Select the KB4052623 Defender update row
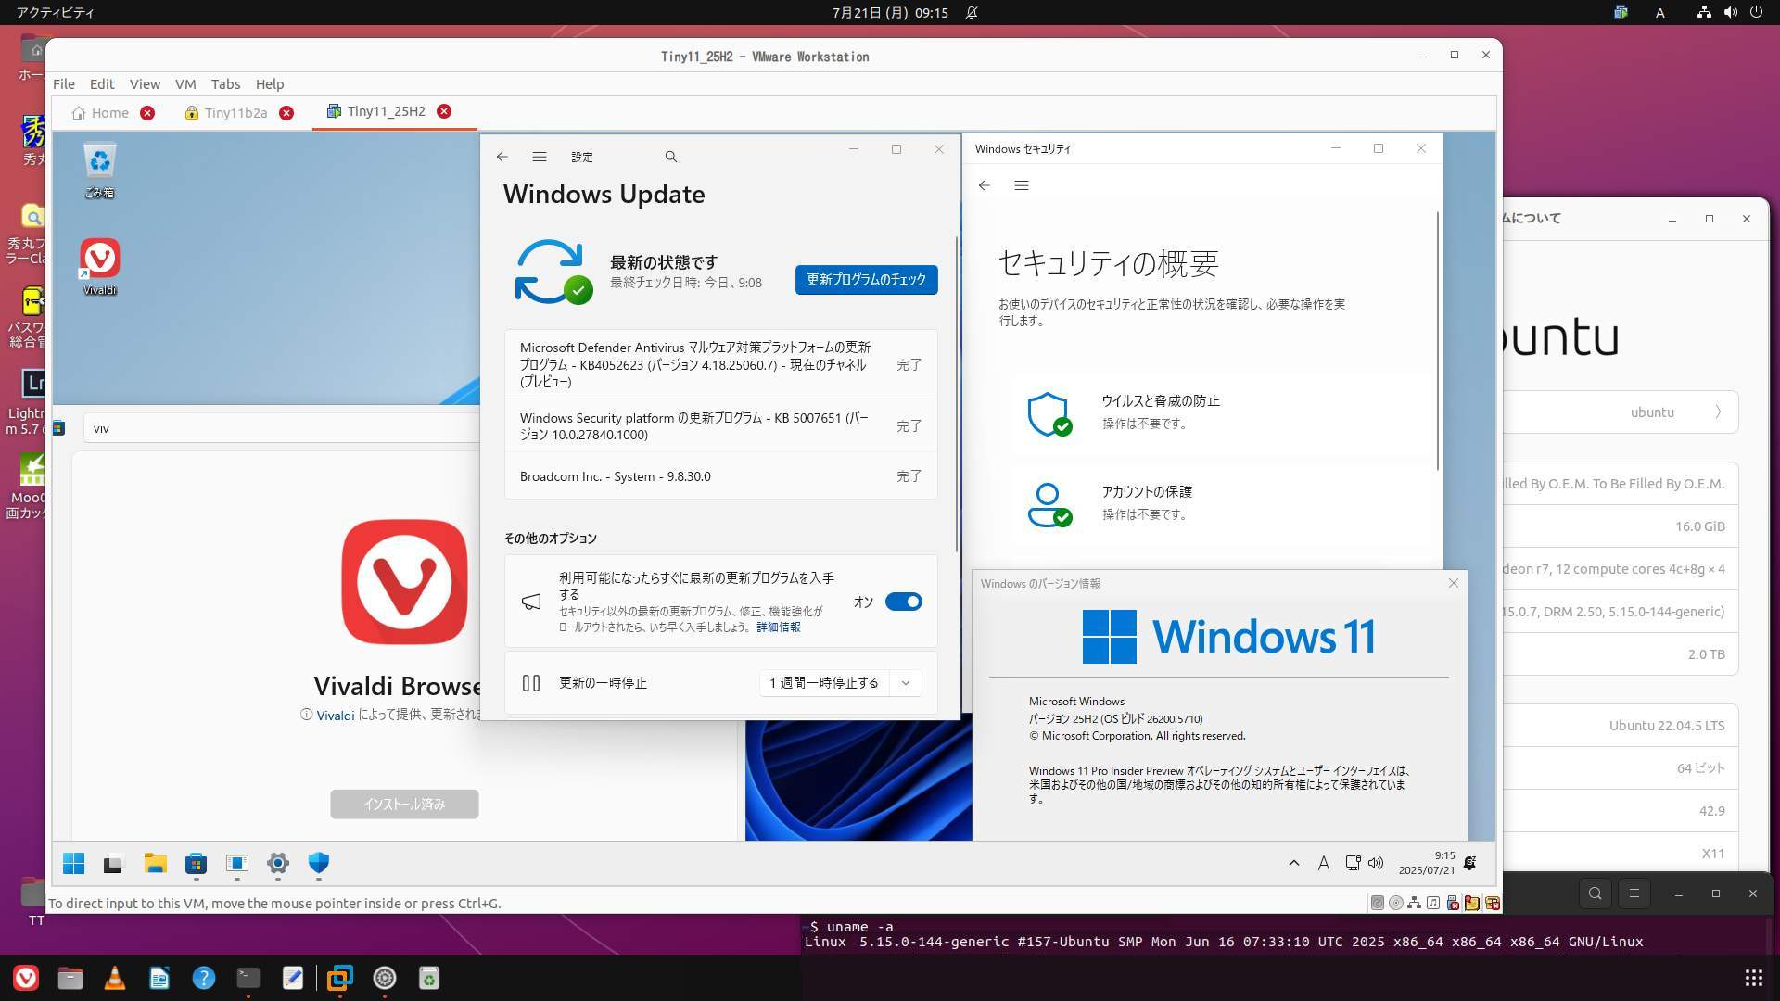This screenshot has width=1780, height=1001. 720,364
